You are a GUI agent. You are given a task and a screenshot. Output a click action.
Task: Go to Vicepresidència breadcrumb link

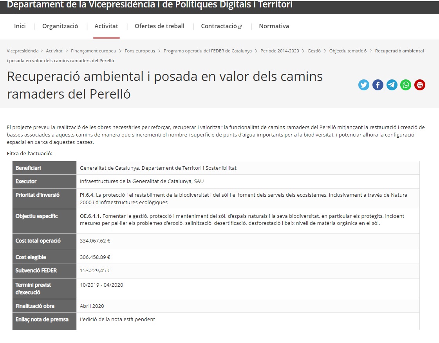point(23,51)
